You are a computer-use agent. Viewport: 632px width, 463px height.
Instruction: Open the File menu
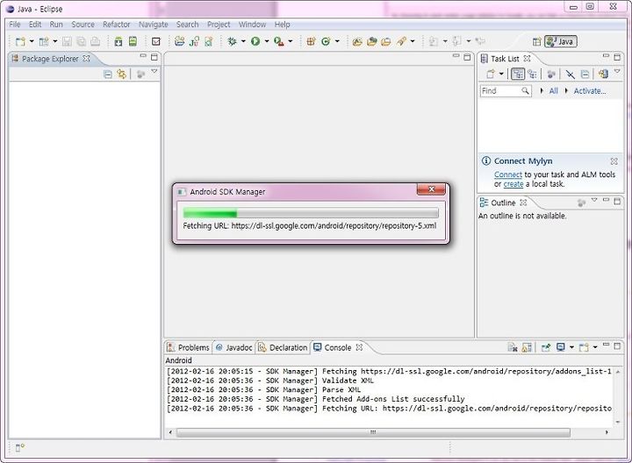[15, 25]
